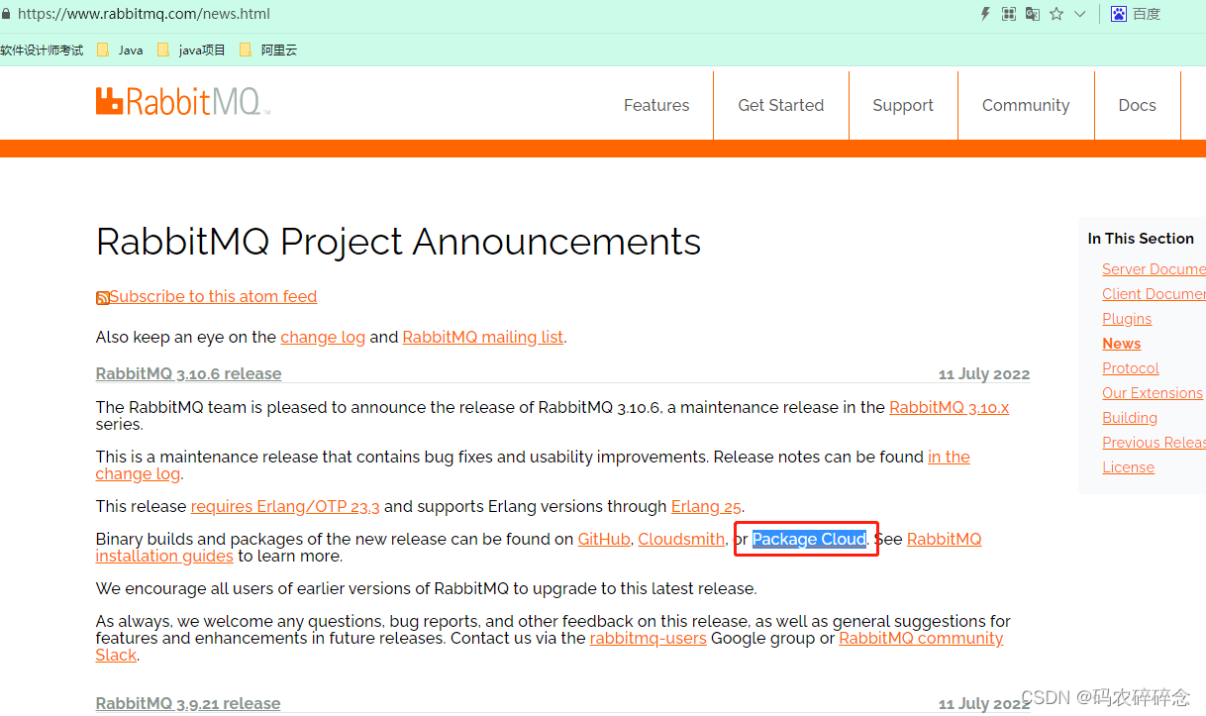Viewport: 1206px width, 716px height.
Task: Expand the chevron next to the star
Action: pos(1080,14)
